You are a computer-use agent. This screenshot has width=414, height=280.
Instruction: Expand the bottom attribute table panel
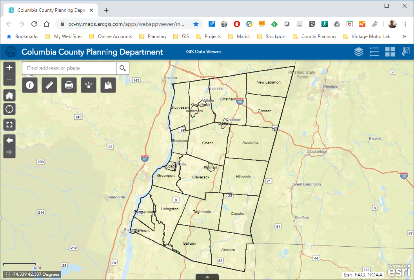pyautogui.click(x=207, y=277)
